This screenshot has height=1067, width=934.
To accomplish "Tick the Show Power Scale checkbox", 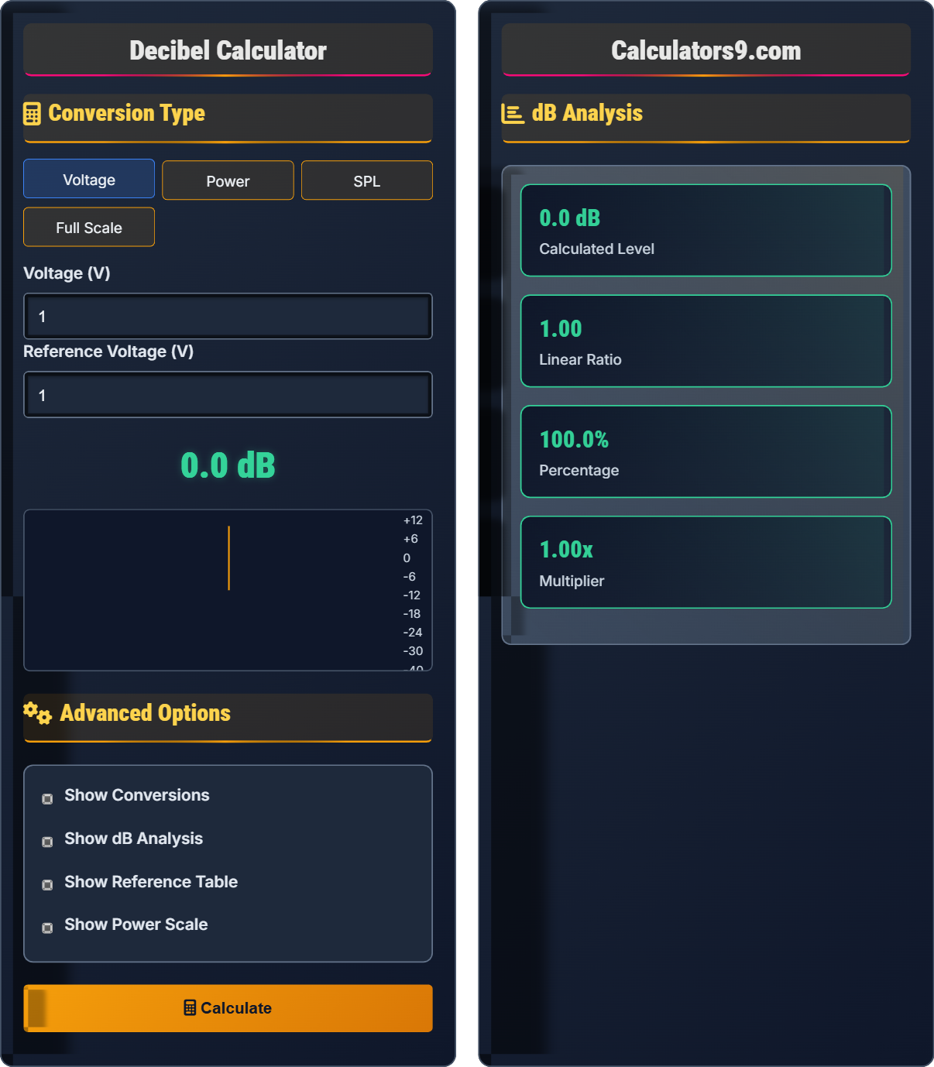I will (x=47, y=928).
